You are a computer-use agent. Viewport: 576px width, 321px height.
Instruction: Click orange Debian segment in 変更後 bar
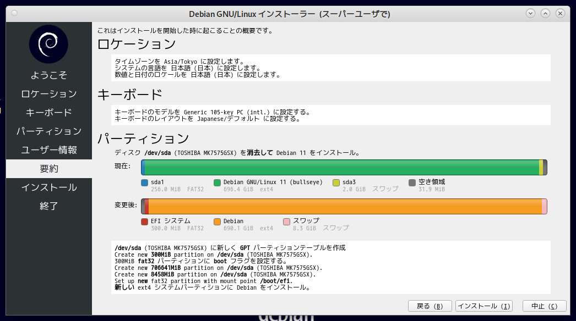click(x=345, y=206)
